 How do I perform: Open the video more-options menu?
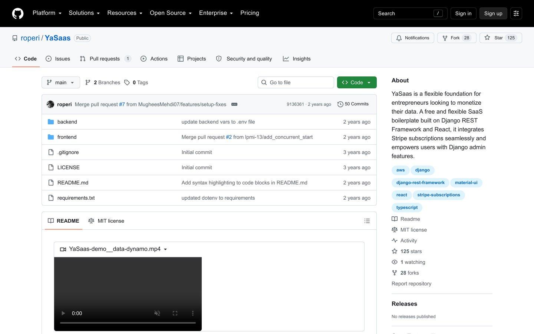(x=193, y=313)
